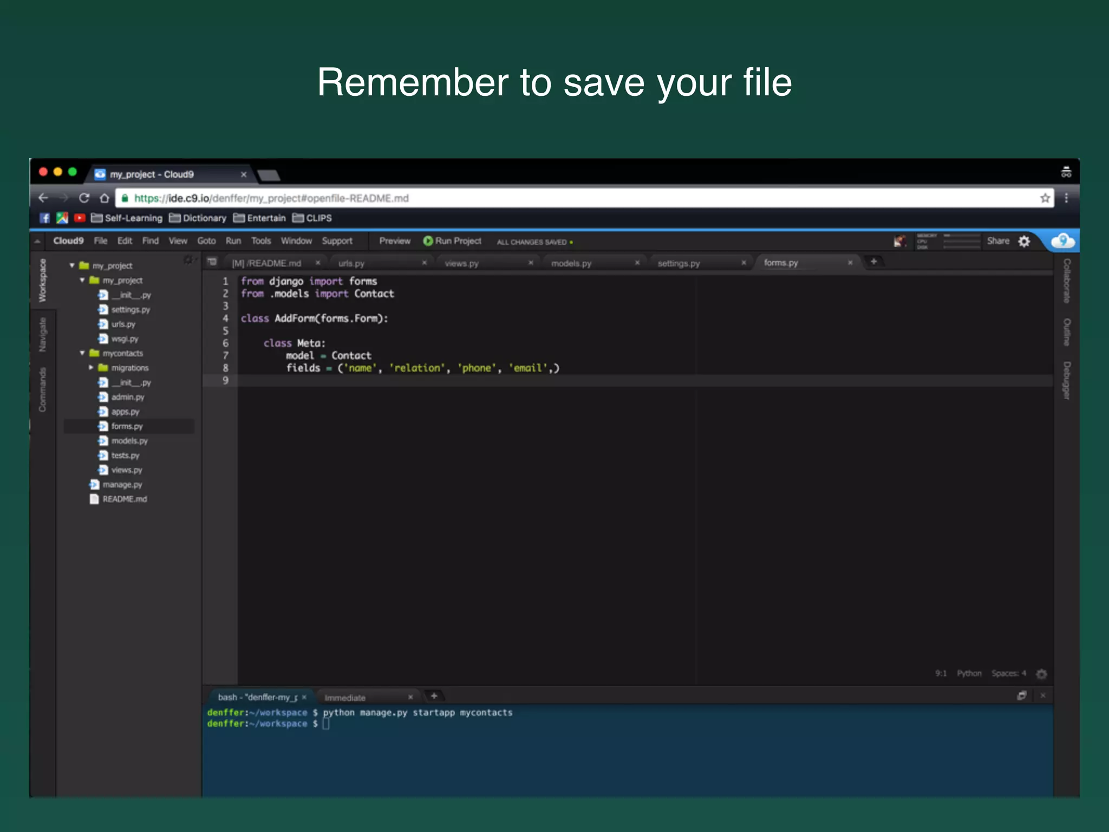Open the File menu
Viewport: 1109px width, 832px height.
tap(100, 241)
